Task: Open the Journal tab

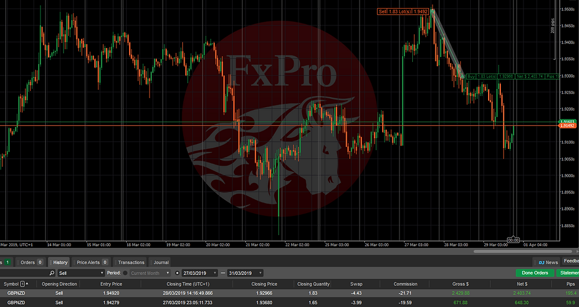Action: pyautogui.click(x=161, y=262)
